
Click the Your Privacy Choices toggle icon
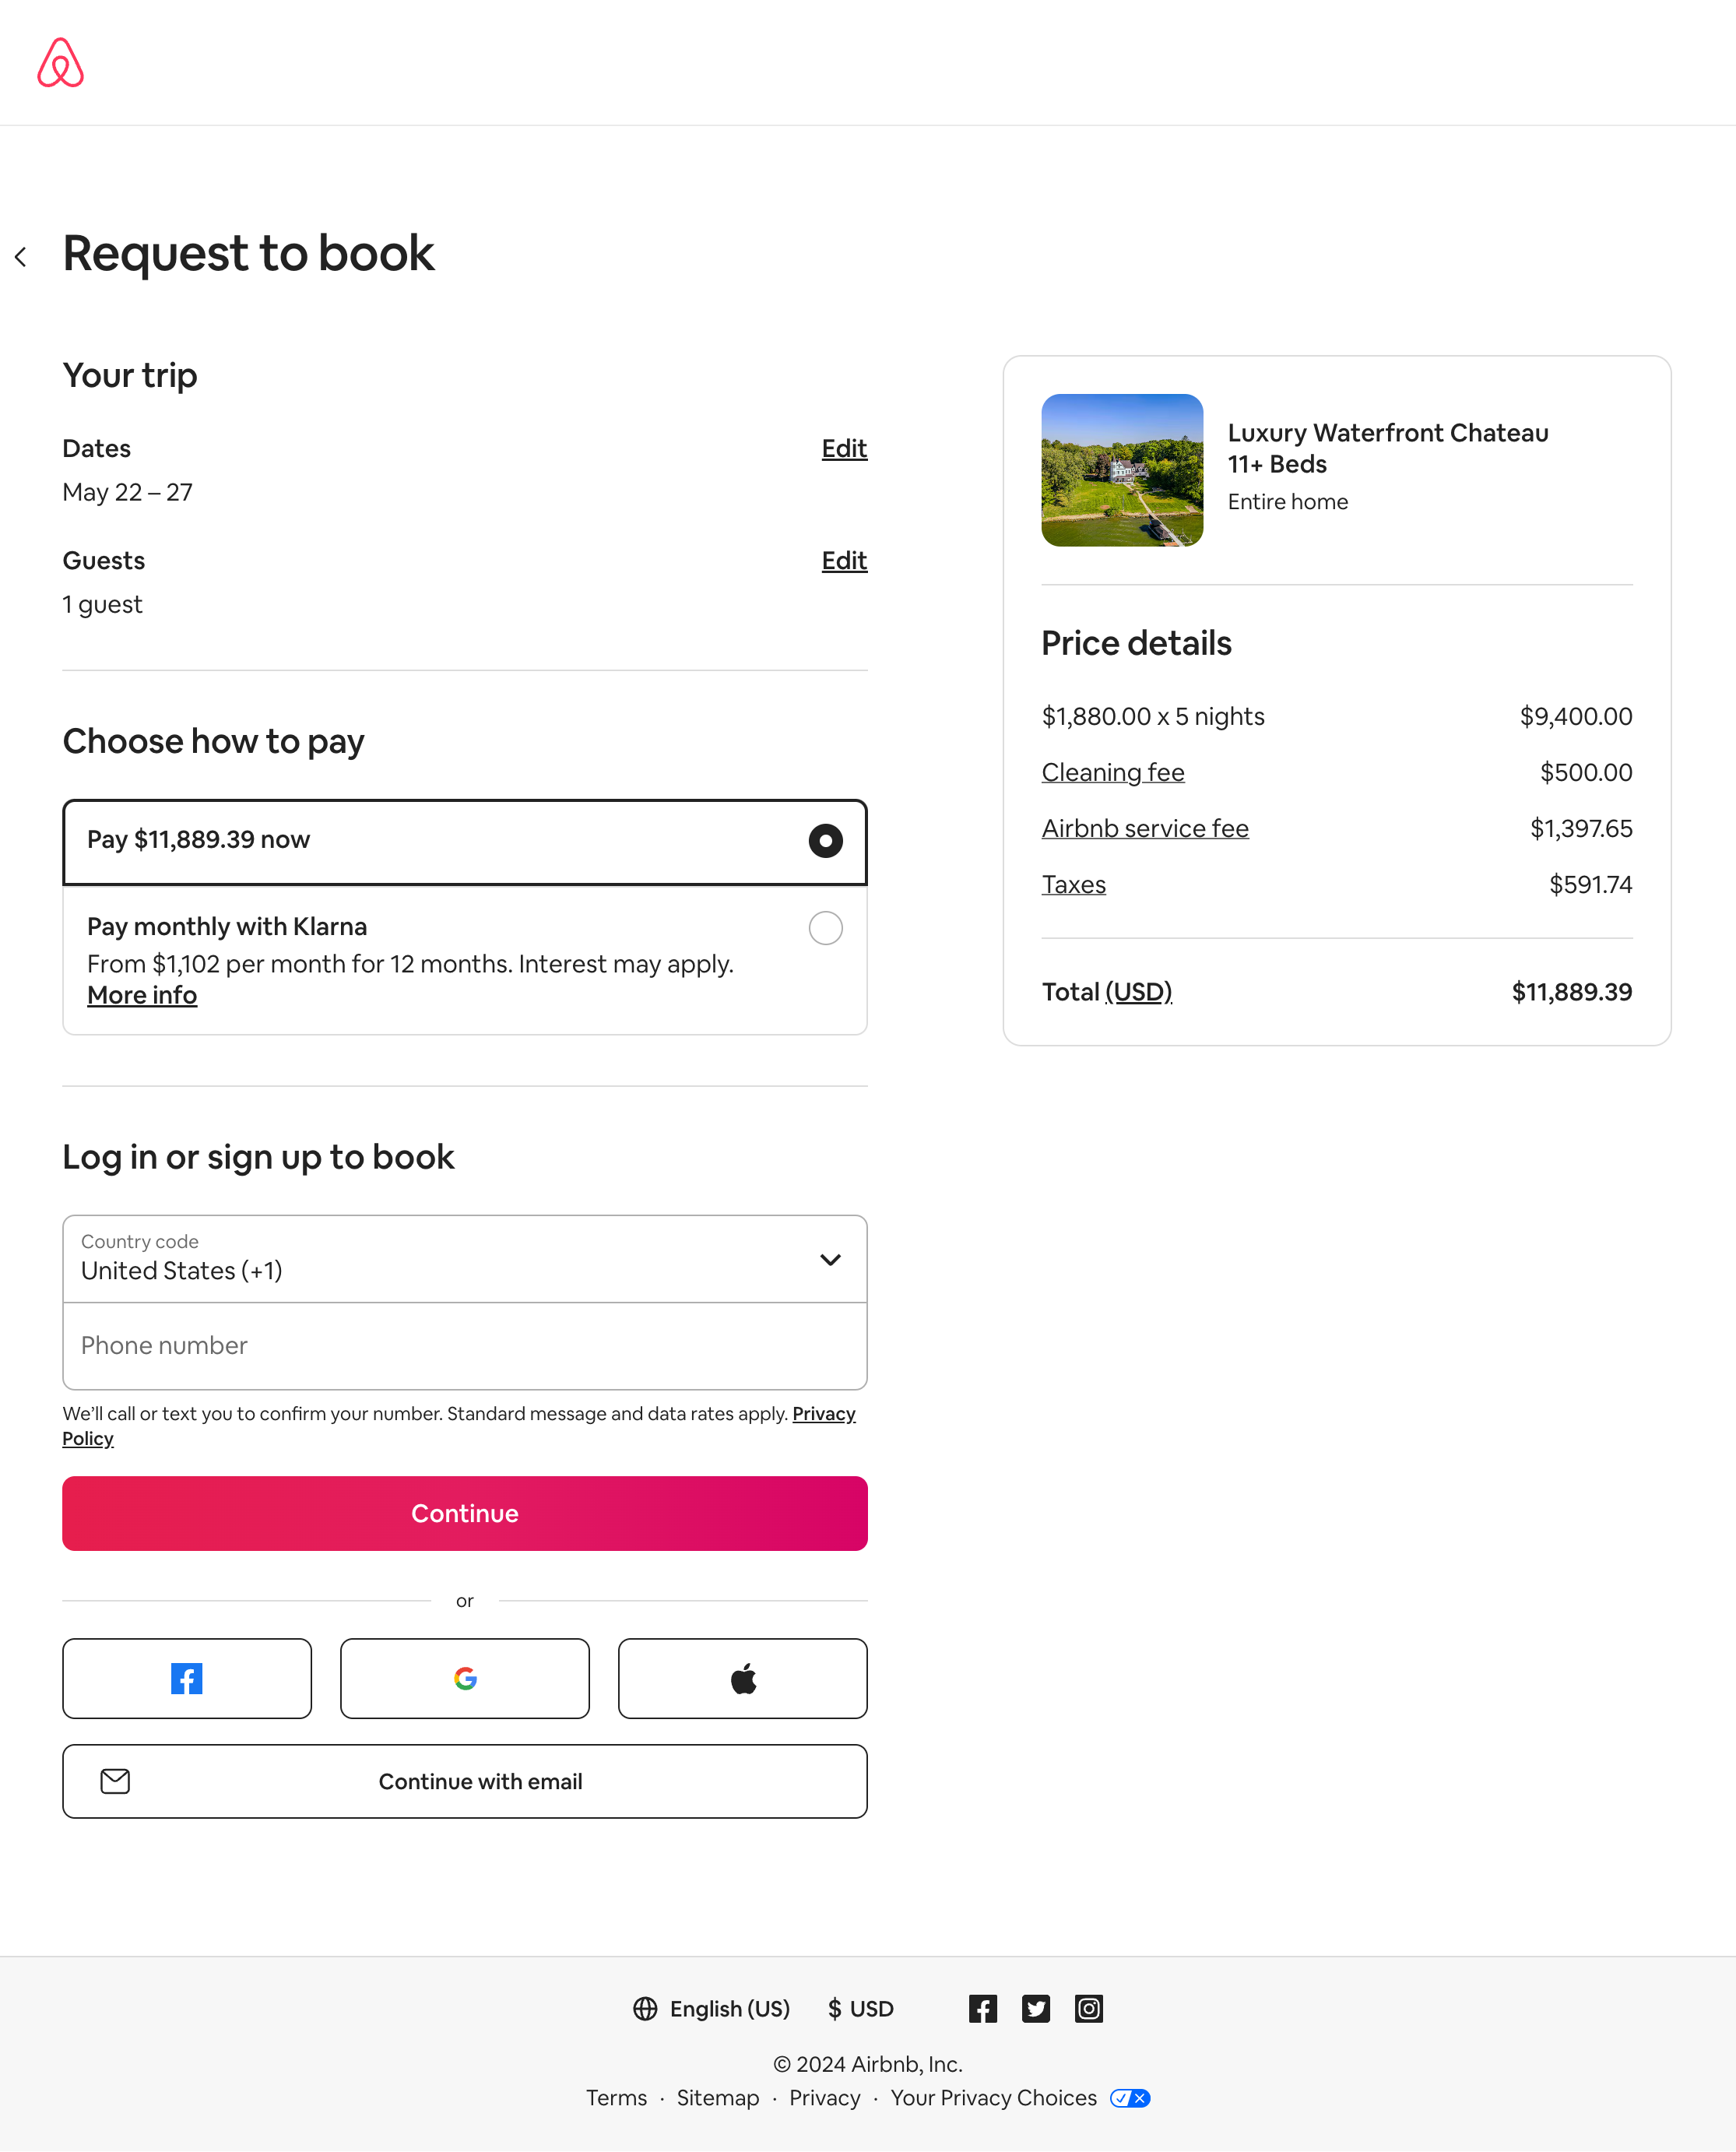[1130, 2098]
